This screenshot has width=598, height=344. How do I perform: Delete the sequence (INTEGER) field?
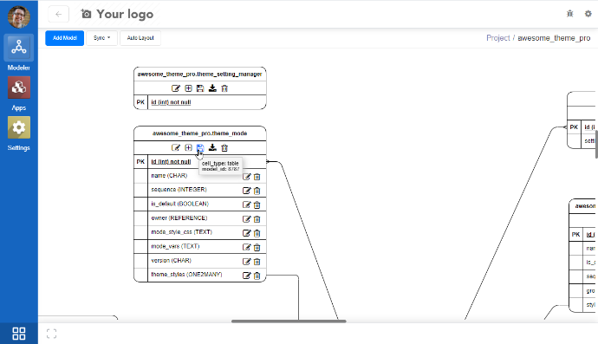tap(257, 191)
